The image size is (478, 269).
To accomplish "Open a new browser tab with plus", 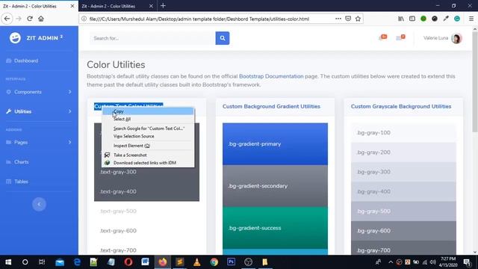I will [163, 6].
